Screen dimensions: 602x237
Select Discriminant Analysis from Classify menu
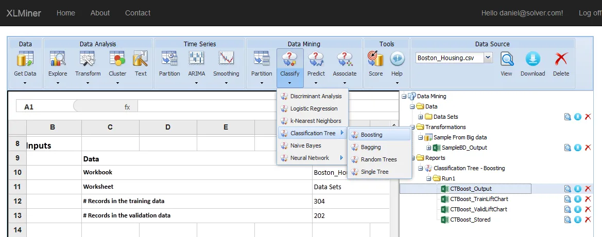pyautogui.click(x=312, y=96)
